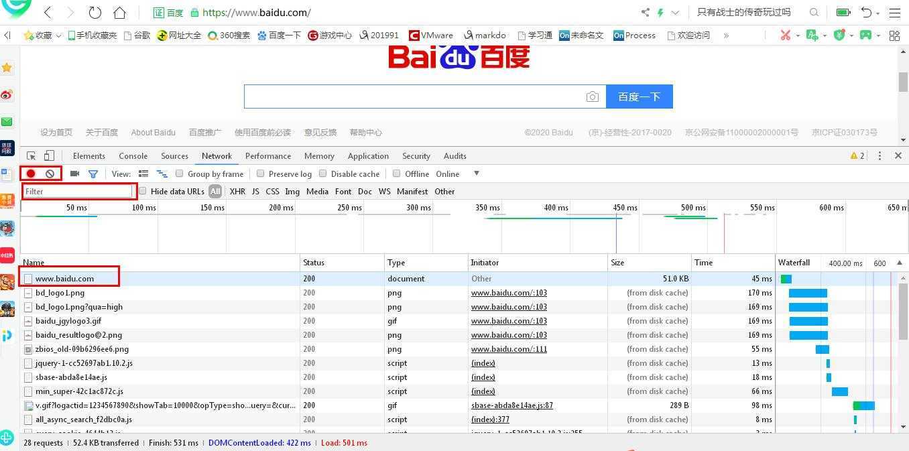Open the DevTools three-dot customize menu
This screenshot has width=909, height=451.
pos(880,155)
